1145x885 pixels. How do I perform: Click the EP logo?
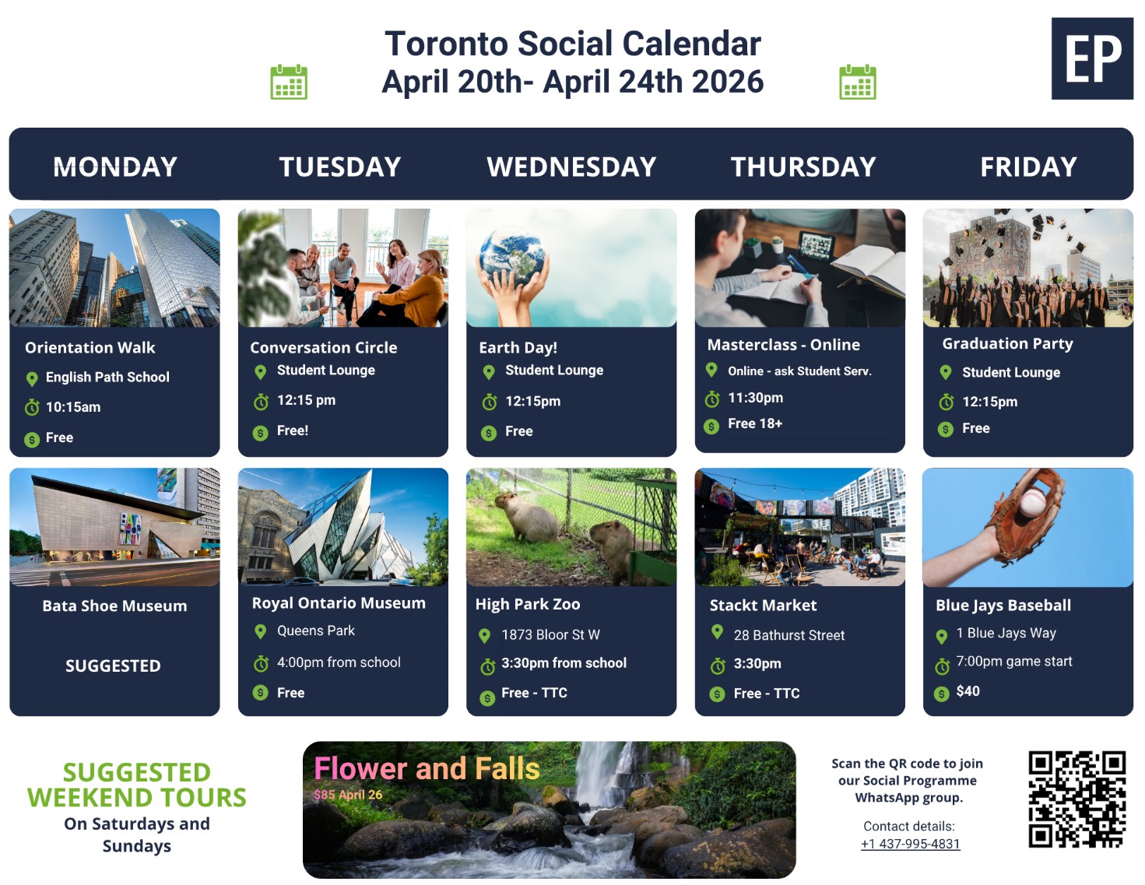tap(1092, 58)
